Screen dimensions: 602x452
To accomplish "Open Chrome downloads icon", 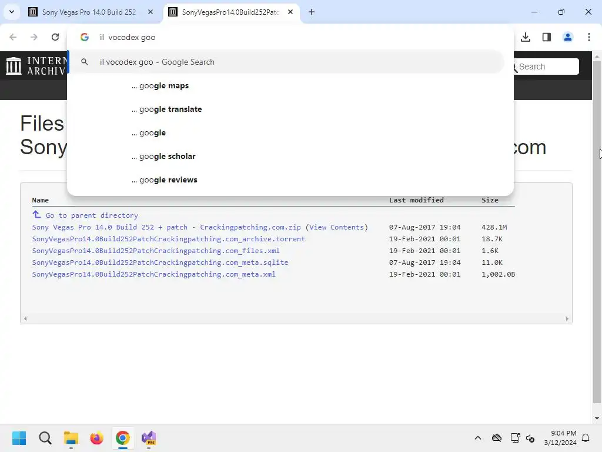I will click(526, 37).
